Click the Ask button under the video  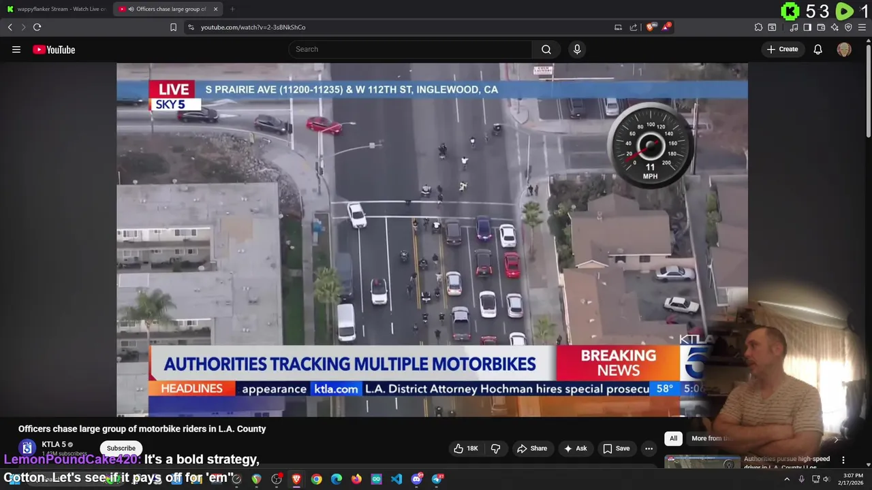(x=575, y=448)
